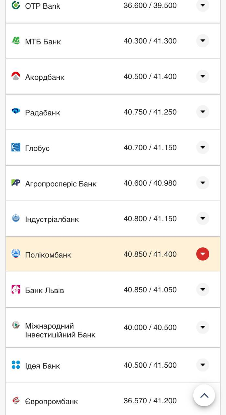Select the Агропросперіс Банк rate 40.600 / 40.980
Screen dimensions: 226x415
click(150, 183)
